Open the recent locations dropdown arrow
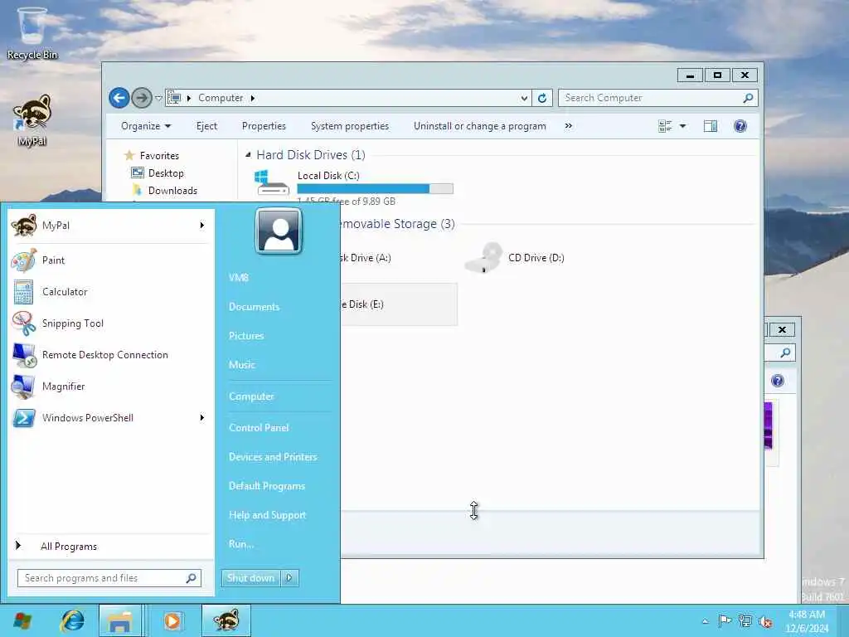This screenshot has height=637, width=849. click(158, 98)
